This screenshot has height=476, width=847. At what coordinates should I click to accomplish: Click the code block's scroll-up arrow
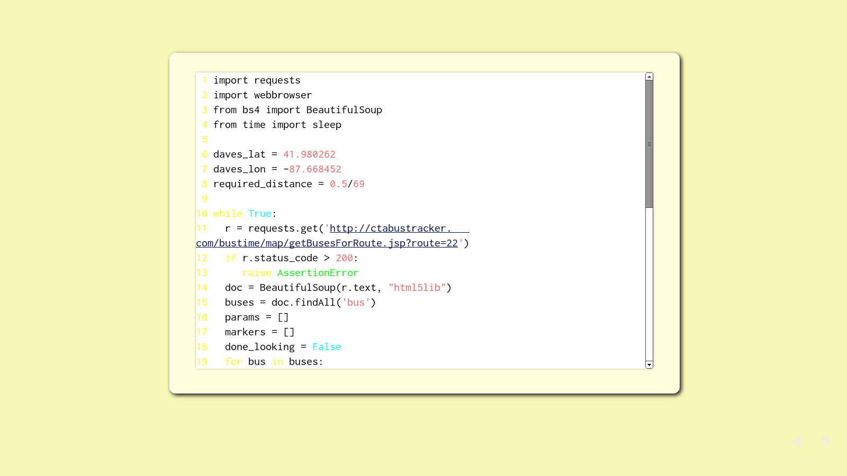click(649, 77)
